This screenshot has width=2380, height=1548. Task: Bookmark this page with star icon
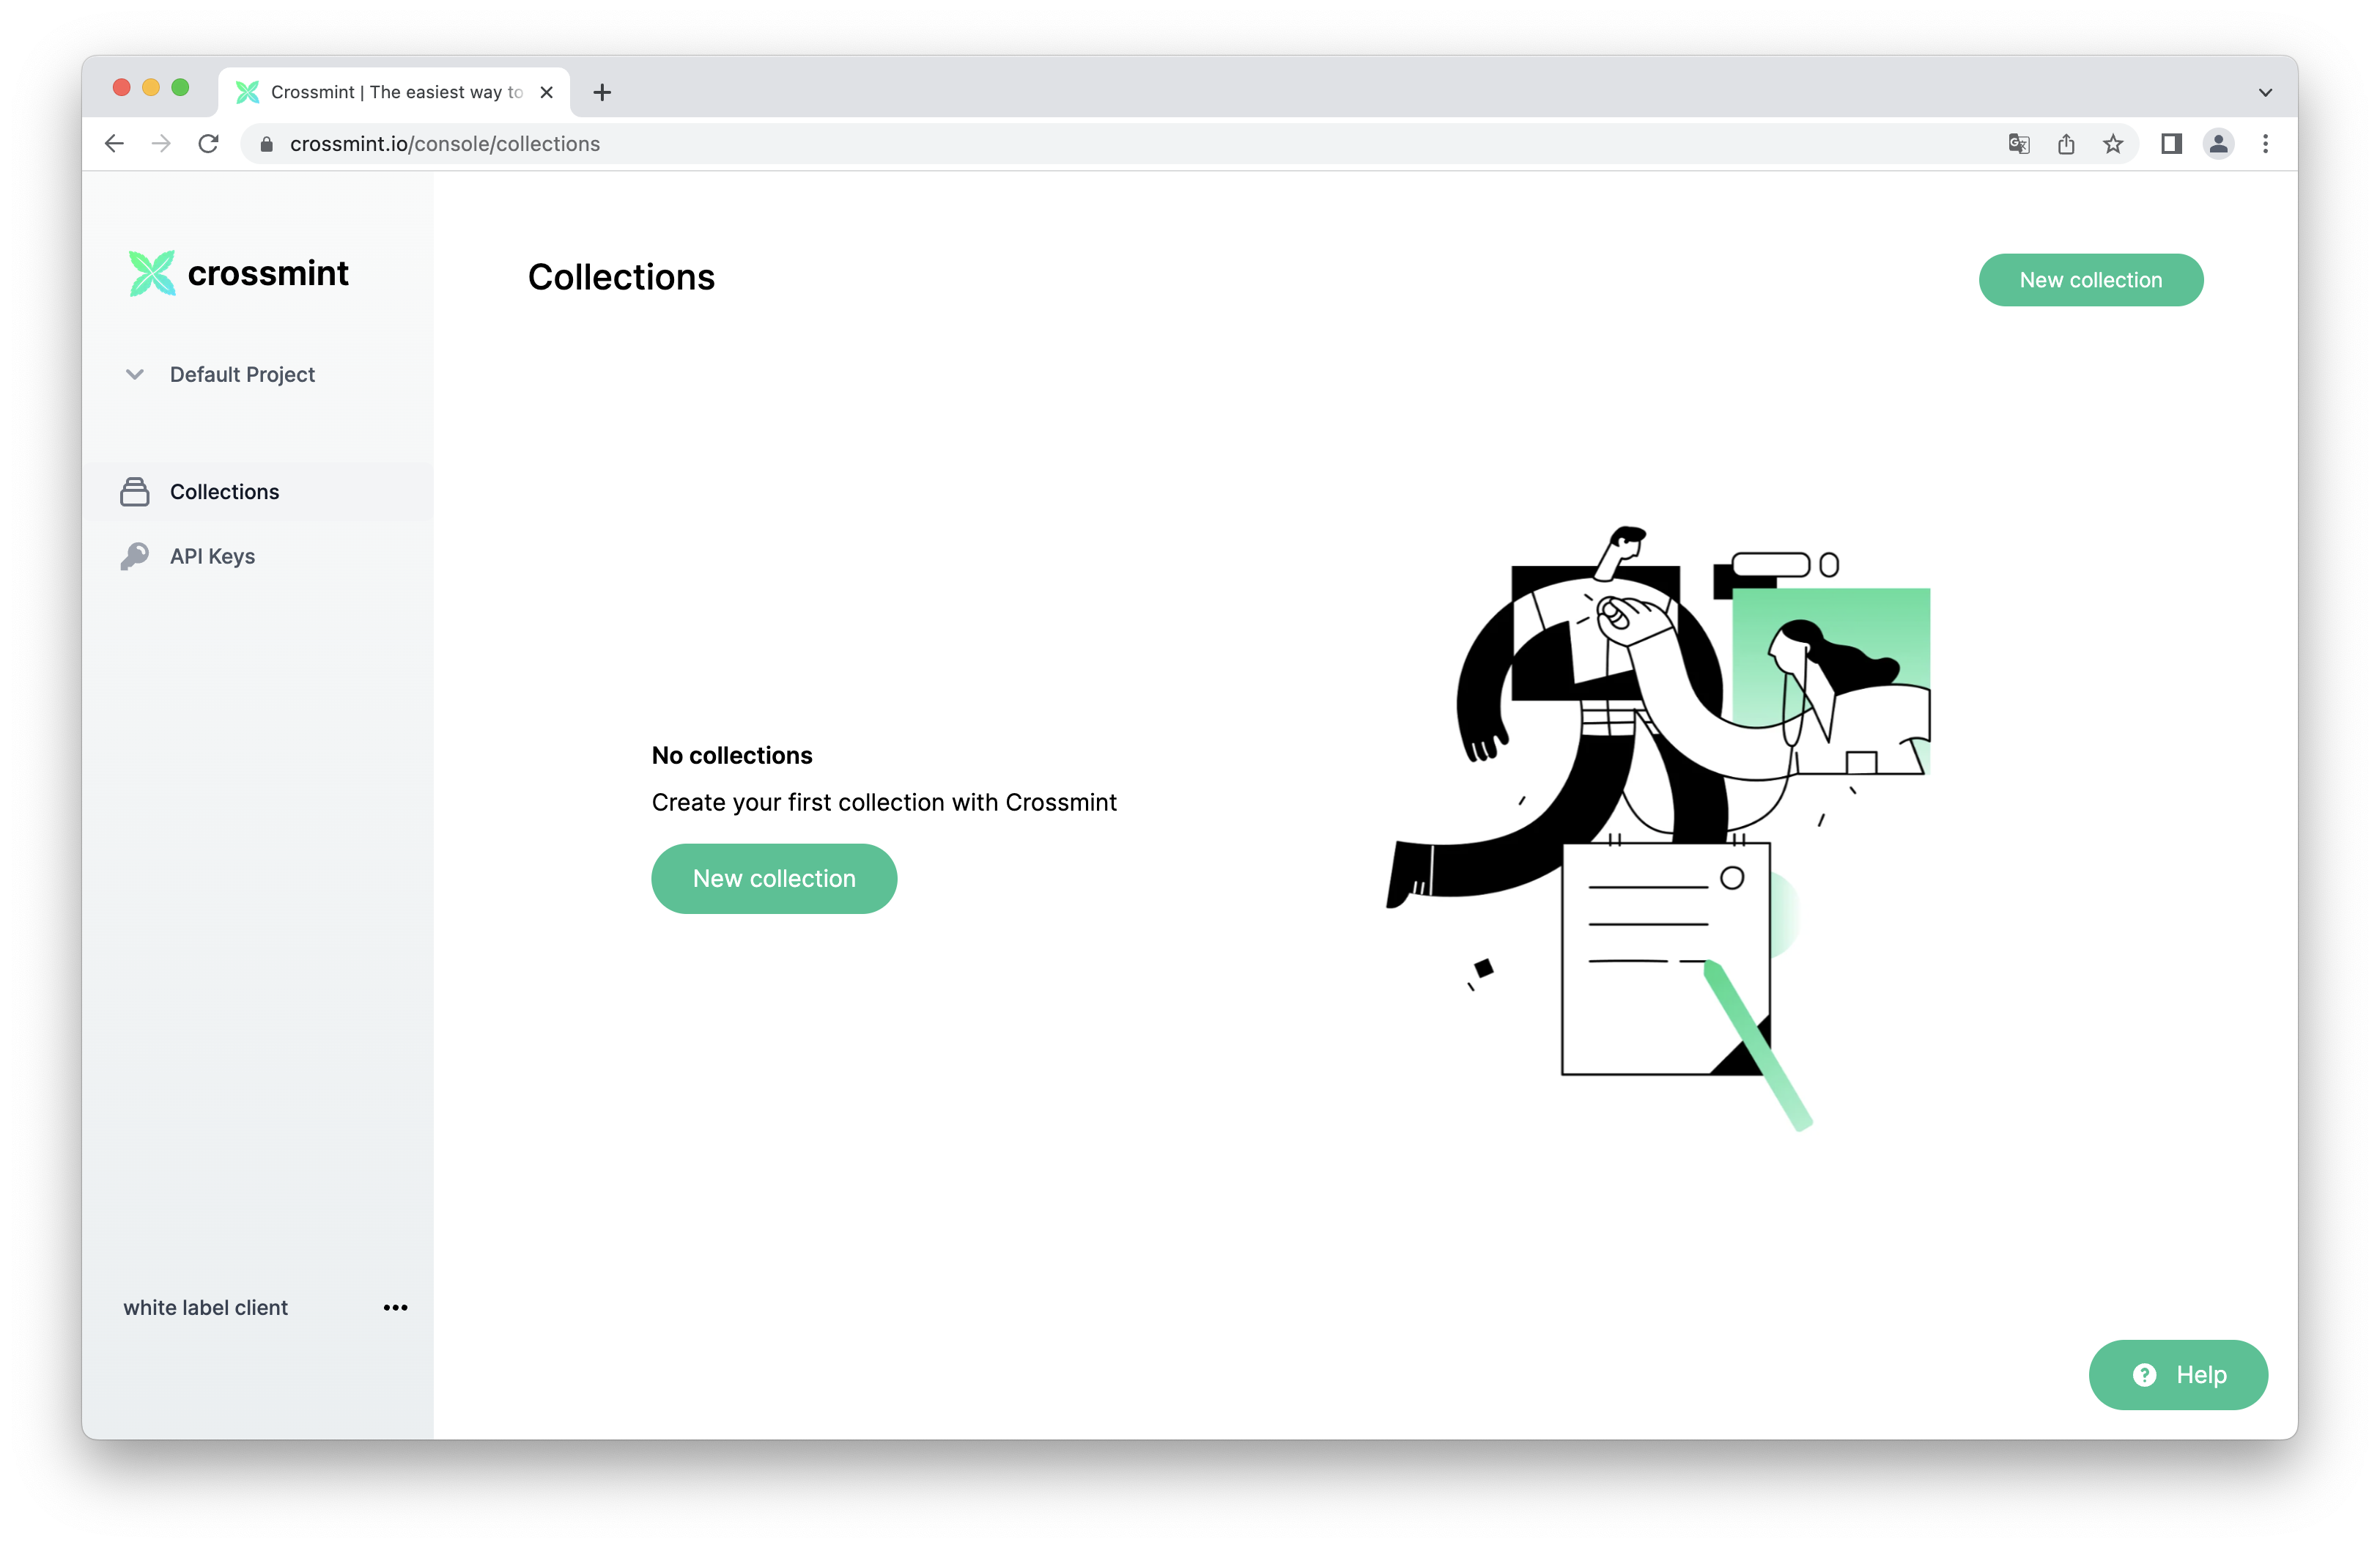coord(2112,144)
